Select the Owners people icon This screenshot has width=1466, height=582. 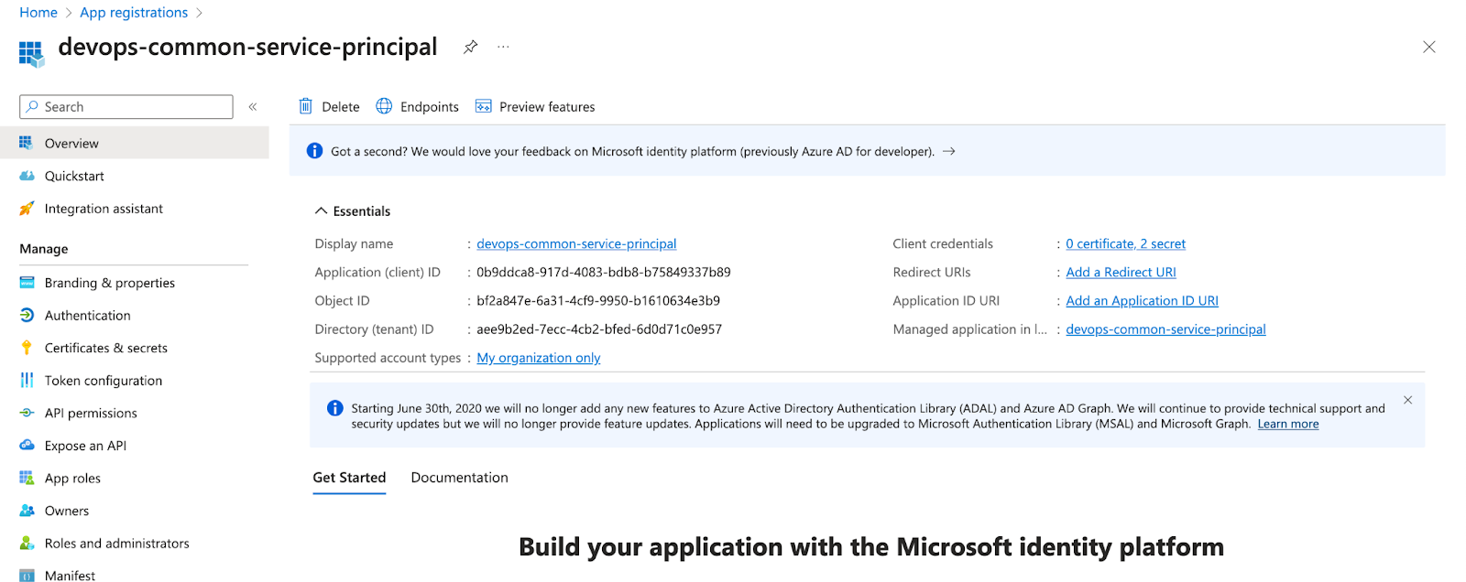pos(27,511)
